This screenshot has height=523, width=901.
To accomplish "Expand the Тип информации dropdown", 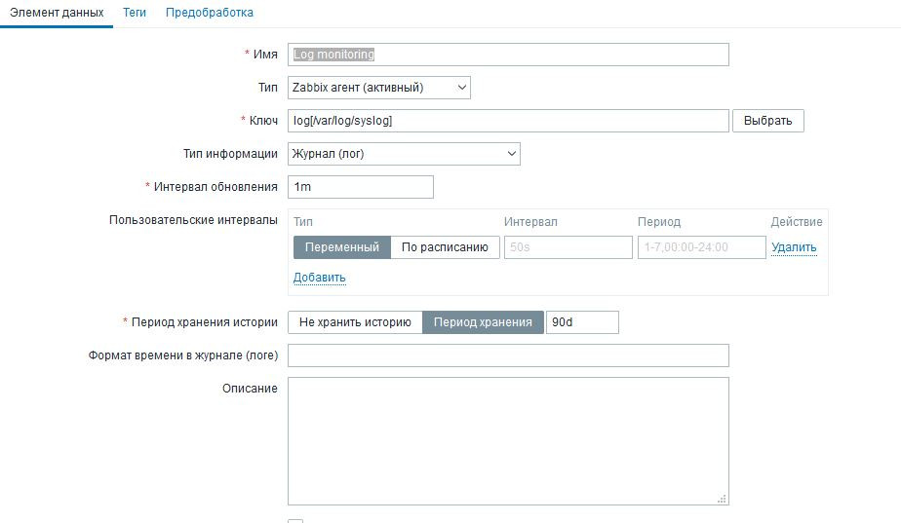I will point(404,154).
